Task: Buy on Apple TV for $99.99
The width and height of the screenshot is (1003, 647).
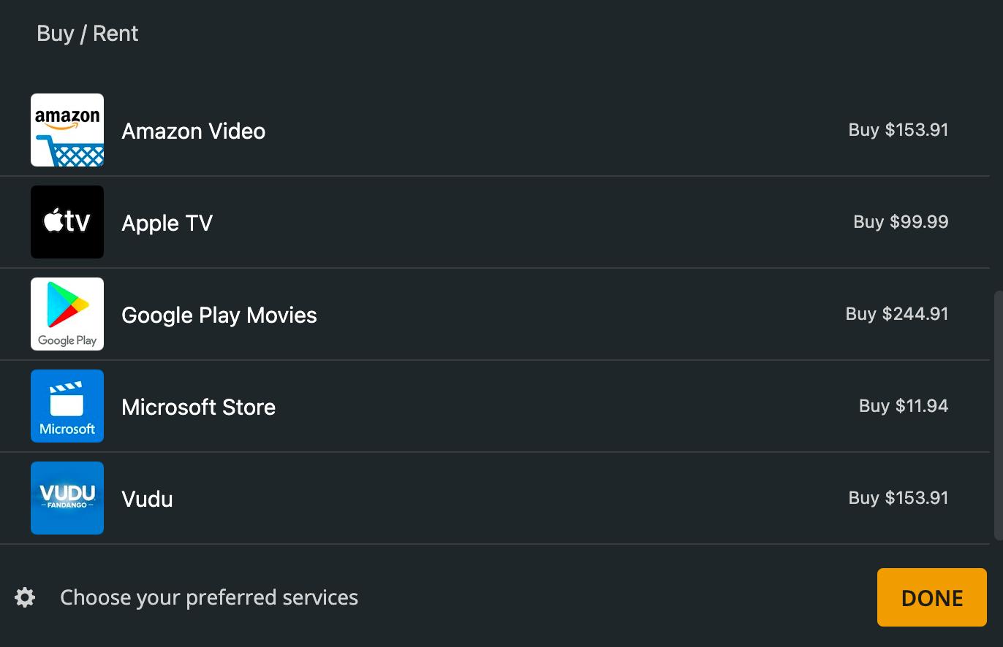Action: pyautogui.click(x=901, y=222)
